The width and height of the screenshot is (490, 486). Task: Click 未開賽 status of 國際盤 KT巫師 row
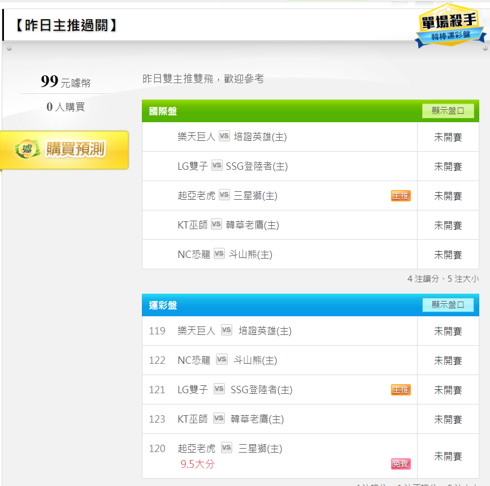(448, 226)
